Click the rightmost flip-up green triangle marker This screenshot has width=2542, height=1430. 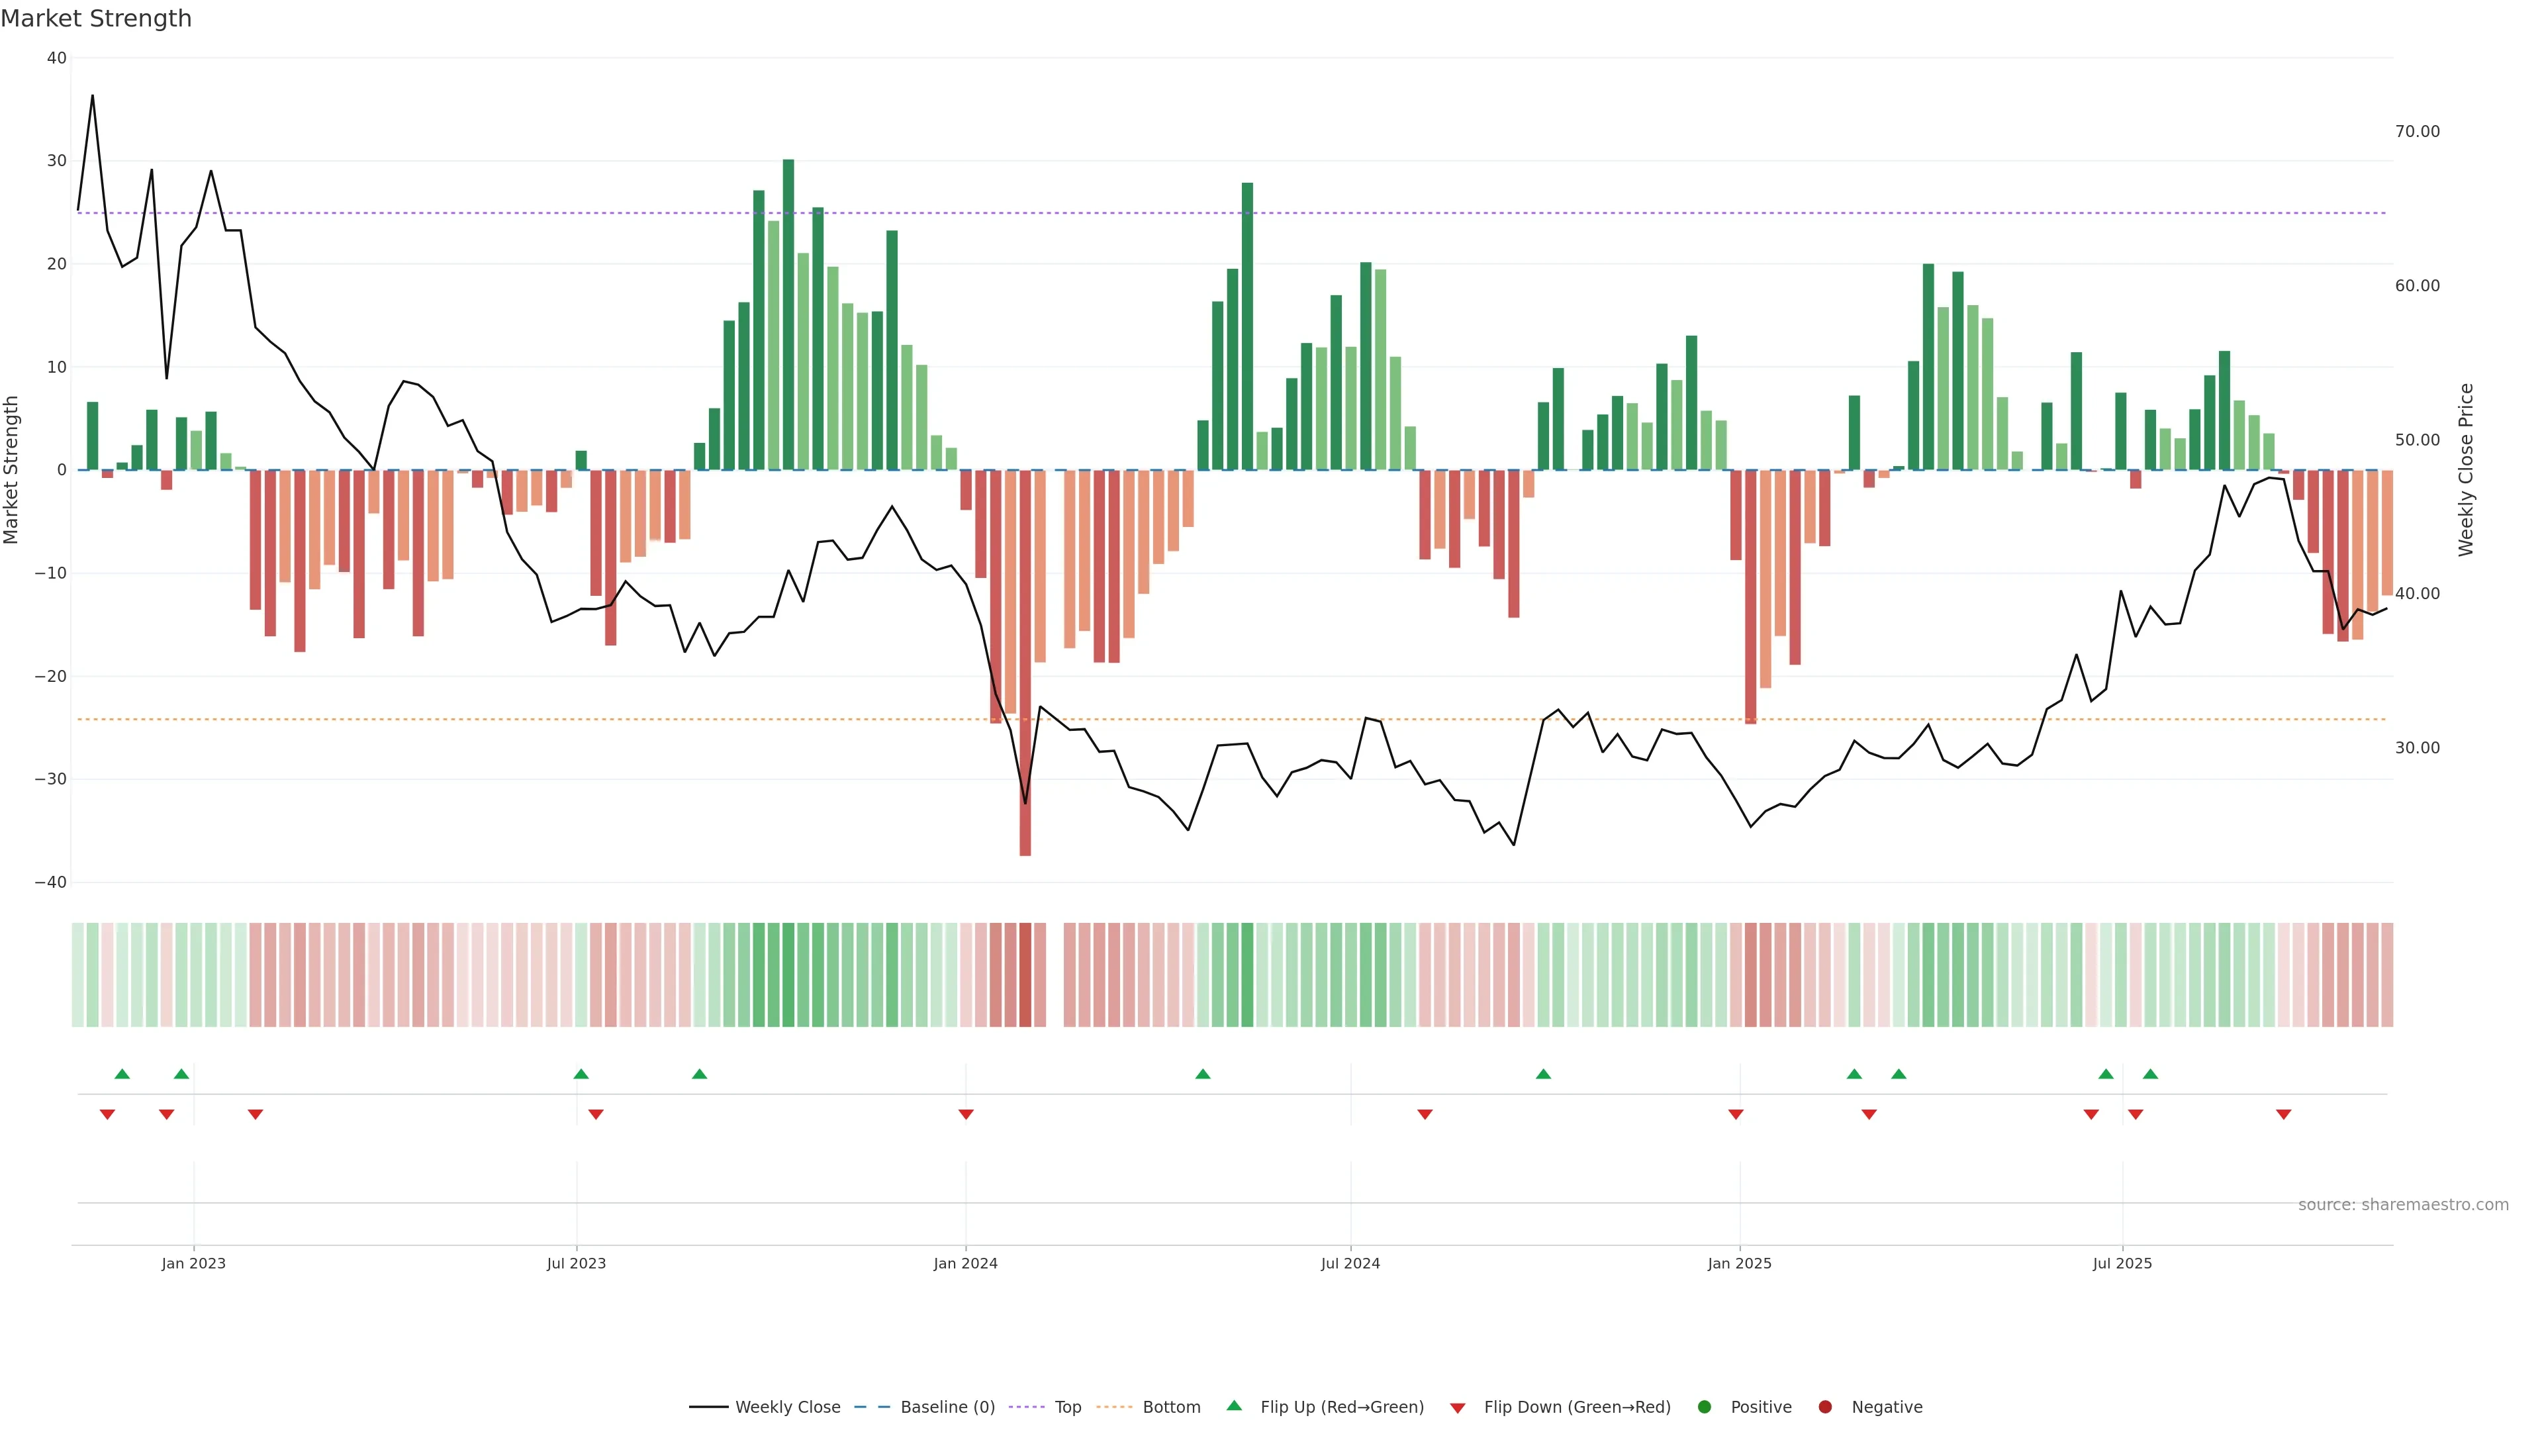(x=2150, y=1074)
